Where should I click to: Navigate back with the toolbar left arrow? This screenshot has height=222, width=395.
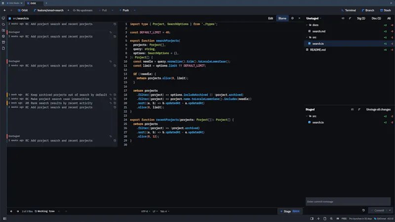pos(4,10)
